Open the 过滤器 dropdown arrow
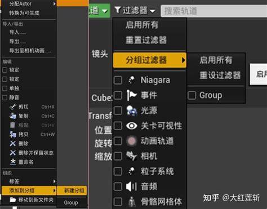 [x=153, y=11]
